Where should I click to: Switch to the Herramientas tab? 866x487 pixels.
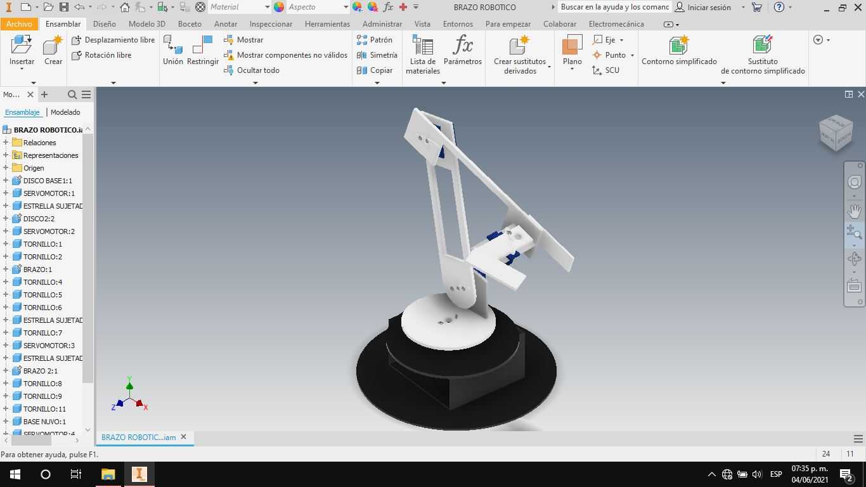pyautogui.click(x=327, y=24)
